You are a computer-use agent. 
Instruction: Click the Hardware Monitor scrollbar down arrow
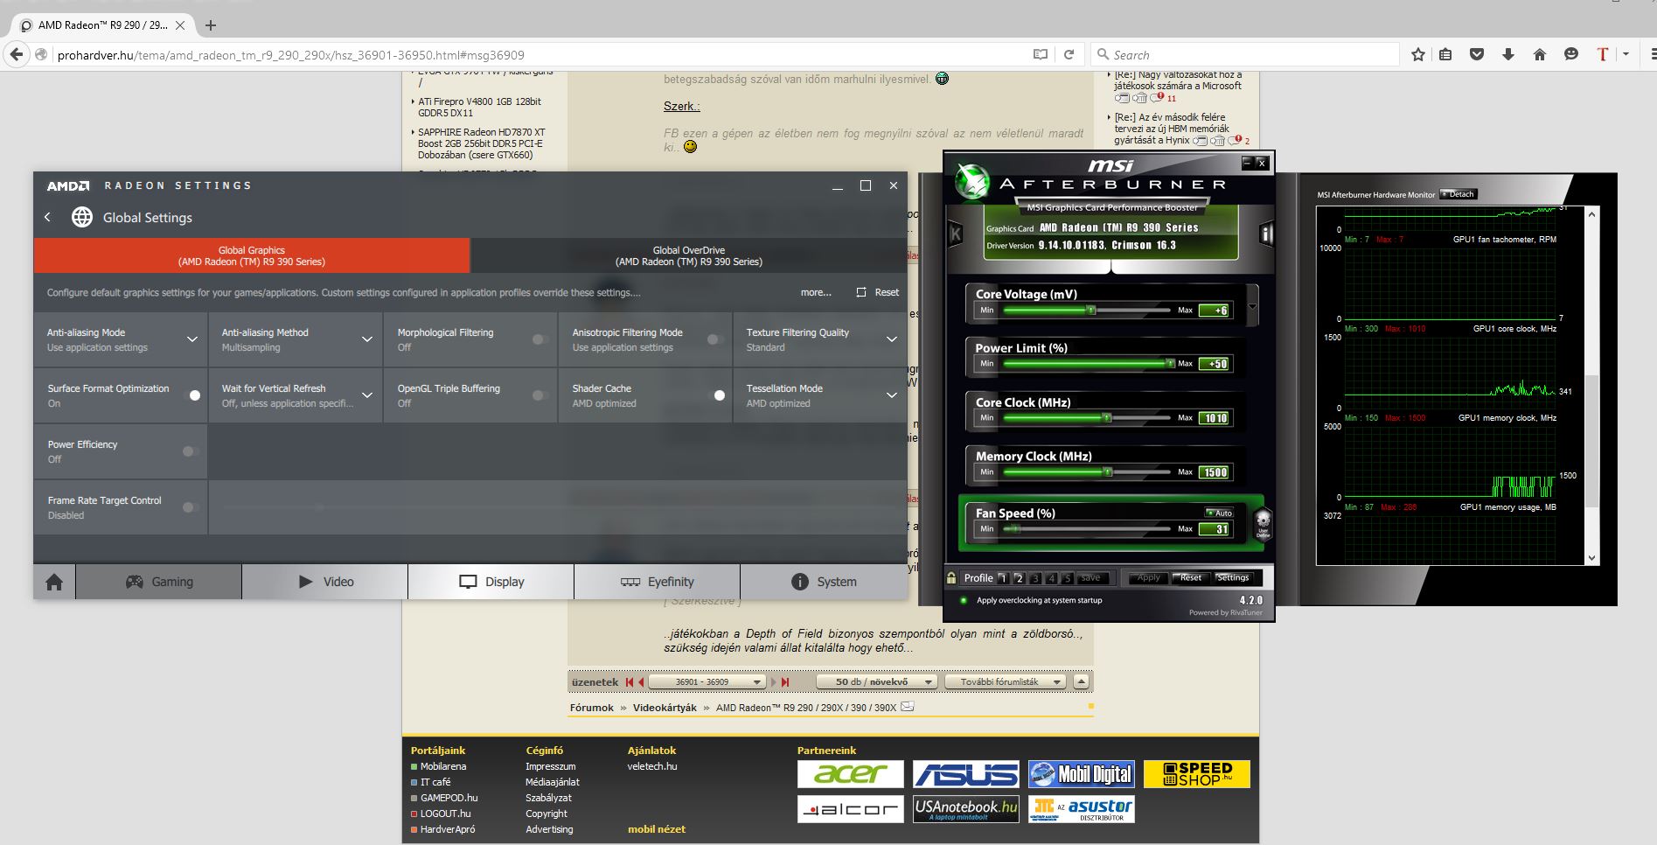coord(1591,558)
